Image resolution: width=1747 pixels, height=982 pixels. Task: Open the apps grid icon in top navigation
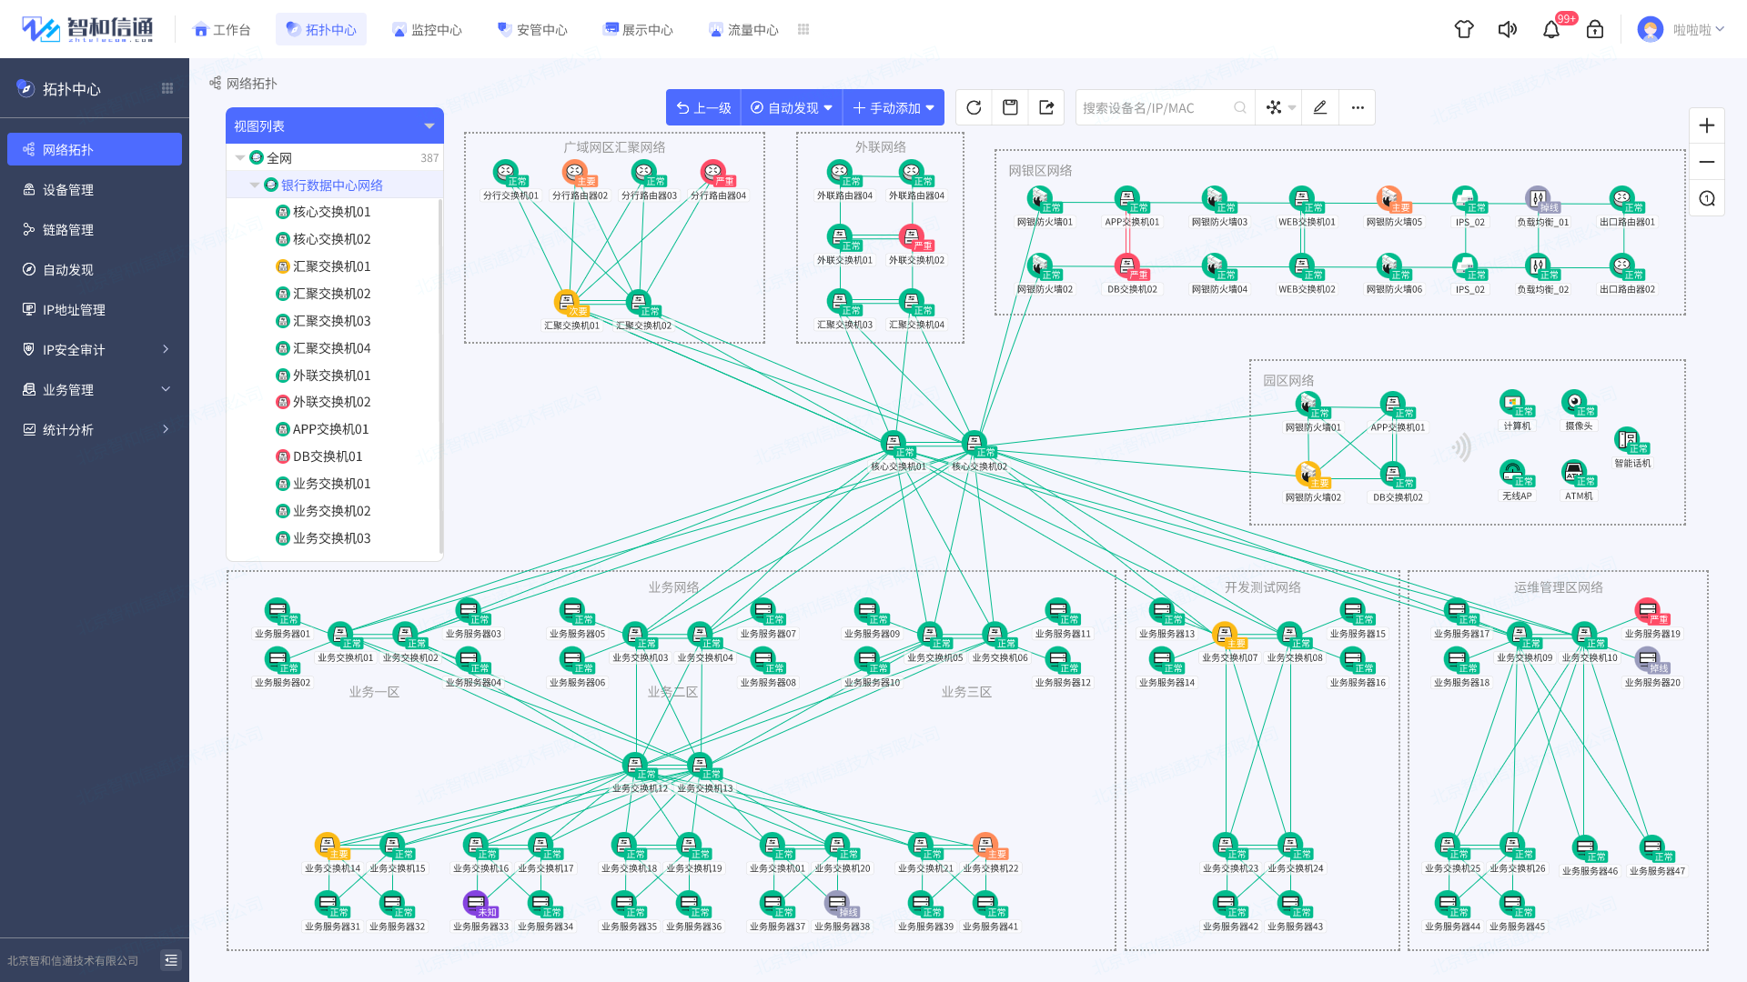pyautogui.click(x=803, y=29)
